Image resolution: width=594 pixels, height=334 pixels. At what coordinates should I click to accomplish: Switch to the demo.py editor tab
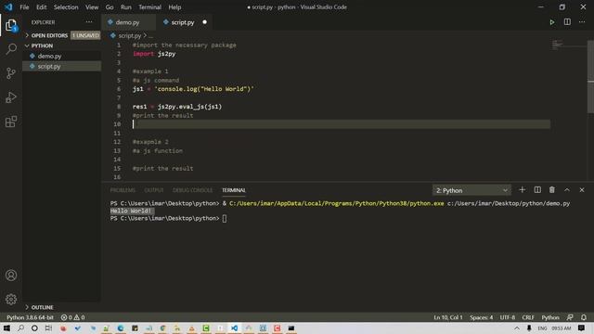tap(128, 22)
